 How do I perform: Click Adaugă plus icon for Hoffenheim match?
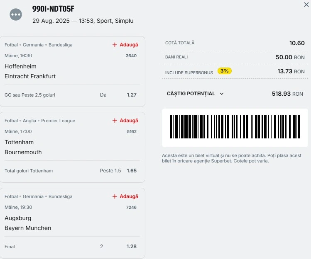click(x=125, y=45)
